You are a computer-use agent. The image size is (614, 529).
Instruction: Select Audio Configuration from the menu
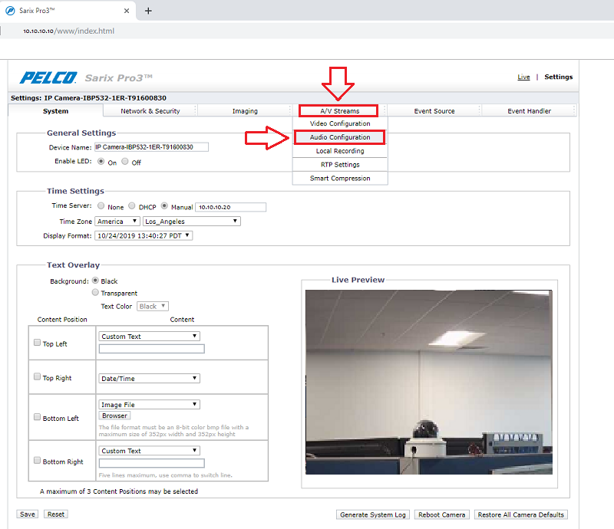[x=339, y=137]
